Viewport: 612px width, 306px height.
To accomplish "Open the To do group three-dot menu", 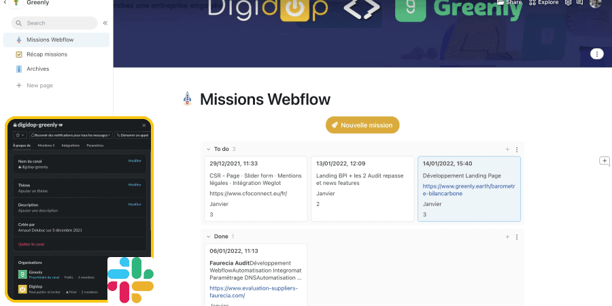I will pyautogui.click(x=517, y=150).
